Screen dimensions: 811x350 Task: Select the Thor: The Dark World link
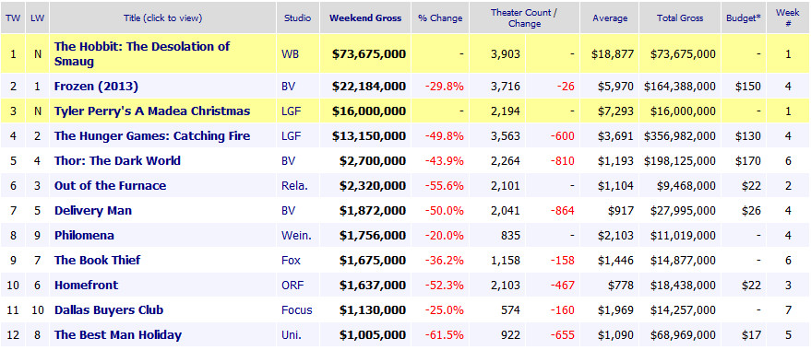coord(117,160)
